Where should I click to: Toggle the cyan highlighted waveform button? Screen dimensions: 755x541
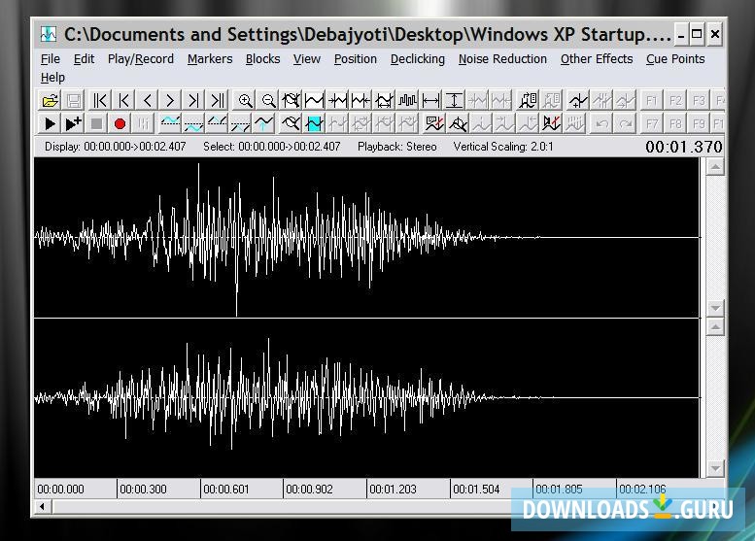(x=315, y=123)
